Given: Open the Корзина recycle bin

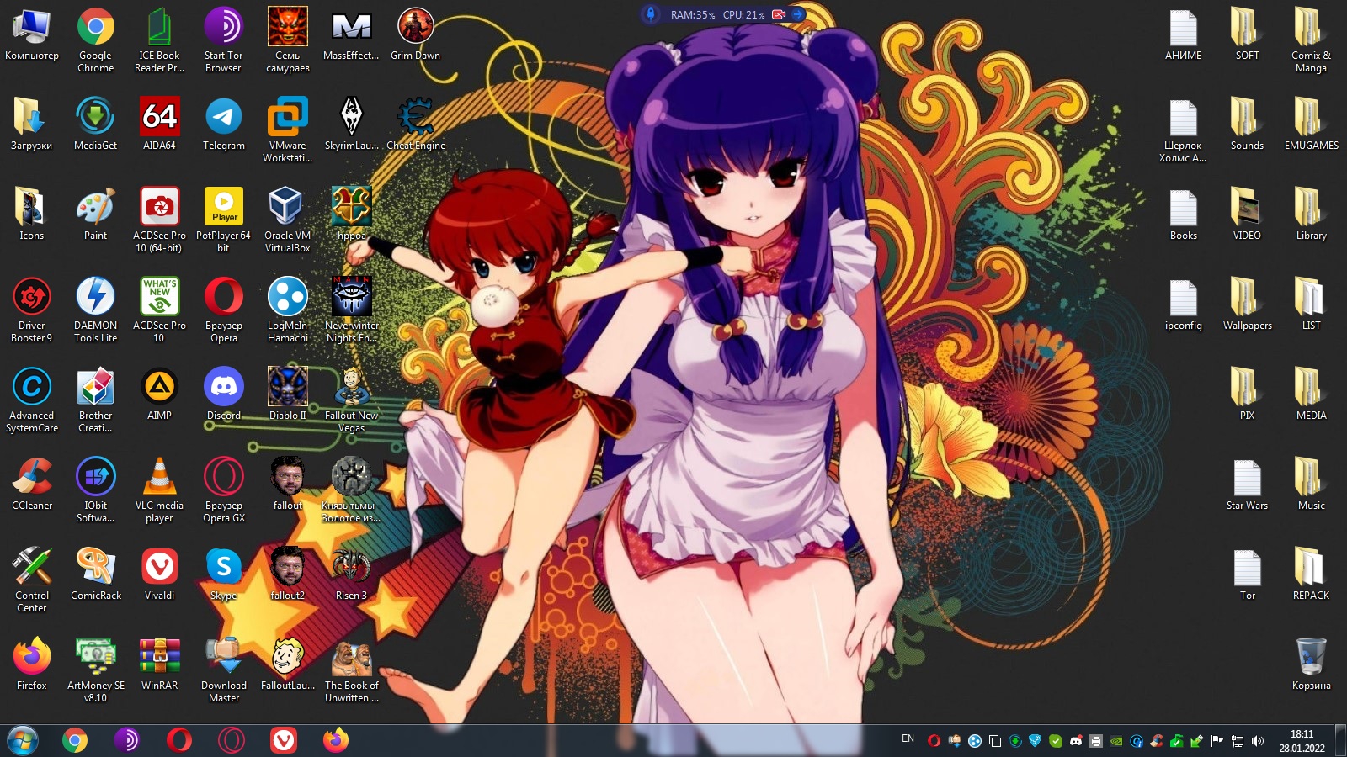Looking at the screenshot, I should (x=1311, y=664).
